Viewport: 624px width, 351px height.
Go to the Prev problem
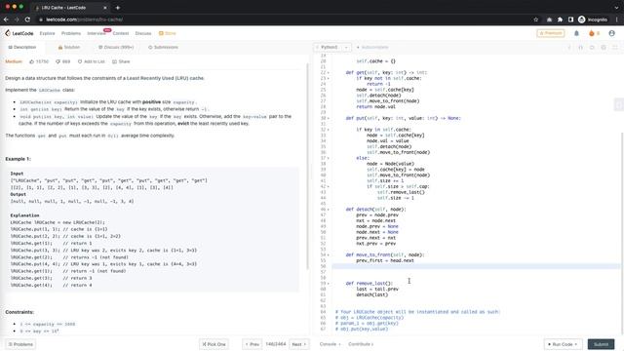click(253, 344)
